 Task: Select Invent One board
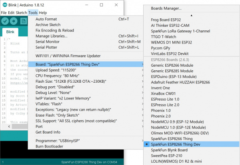click(191, 88)
